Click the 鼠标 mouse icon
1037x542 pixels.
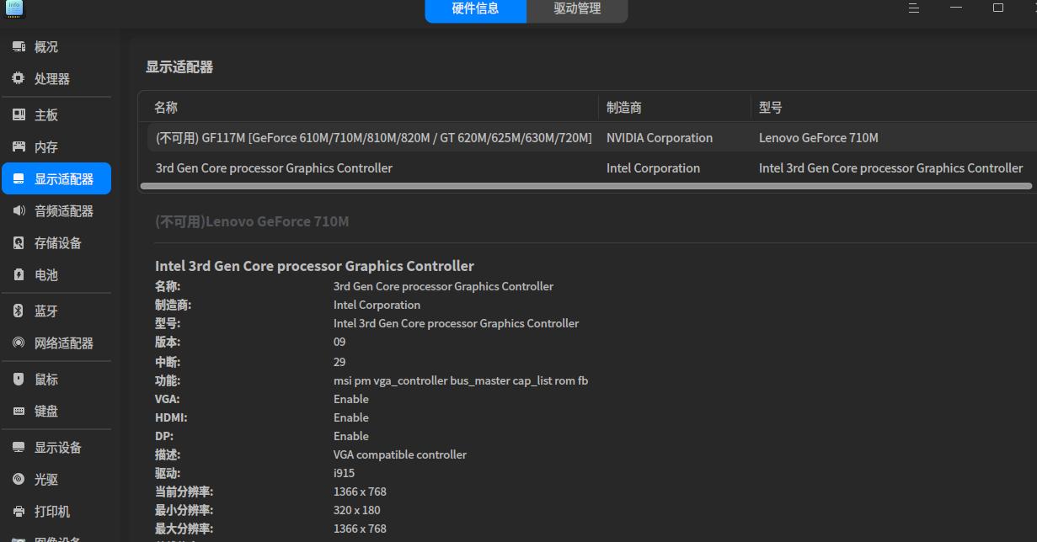pyautogui.click(x=19, y=379)
